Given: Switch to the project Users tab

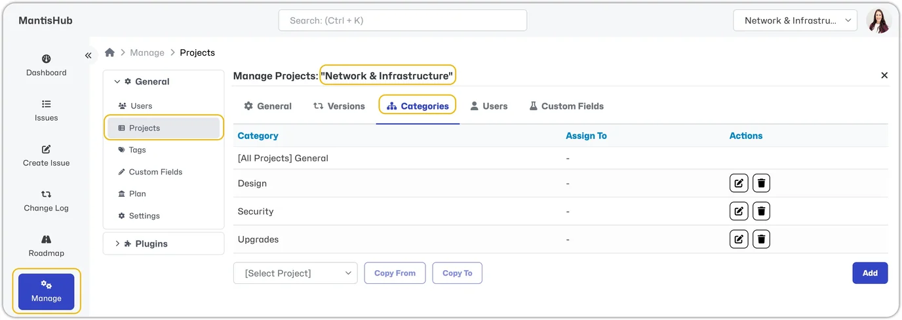Looking at the screenshot, I should 489,106.
